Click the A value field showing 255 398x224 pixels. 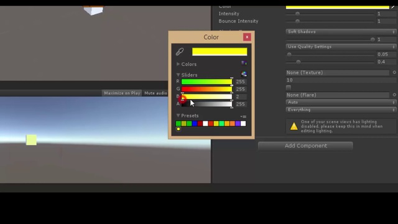point(241,104)
